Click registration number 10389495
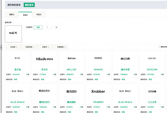Viewport: 167px width, 113px height. pos(43,107)
